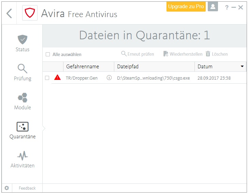Screen dimensions: 248x194
Task: Click the Avira red shield logo
Action: pos(30,13)
